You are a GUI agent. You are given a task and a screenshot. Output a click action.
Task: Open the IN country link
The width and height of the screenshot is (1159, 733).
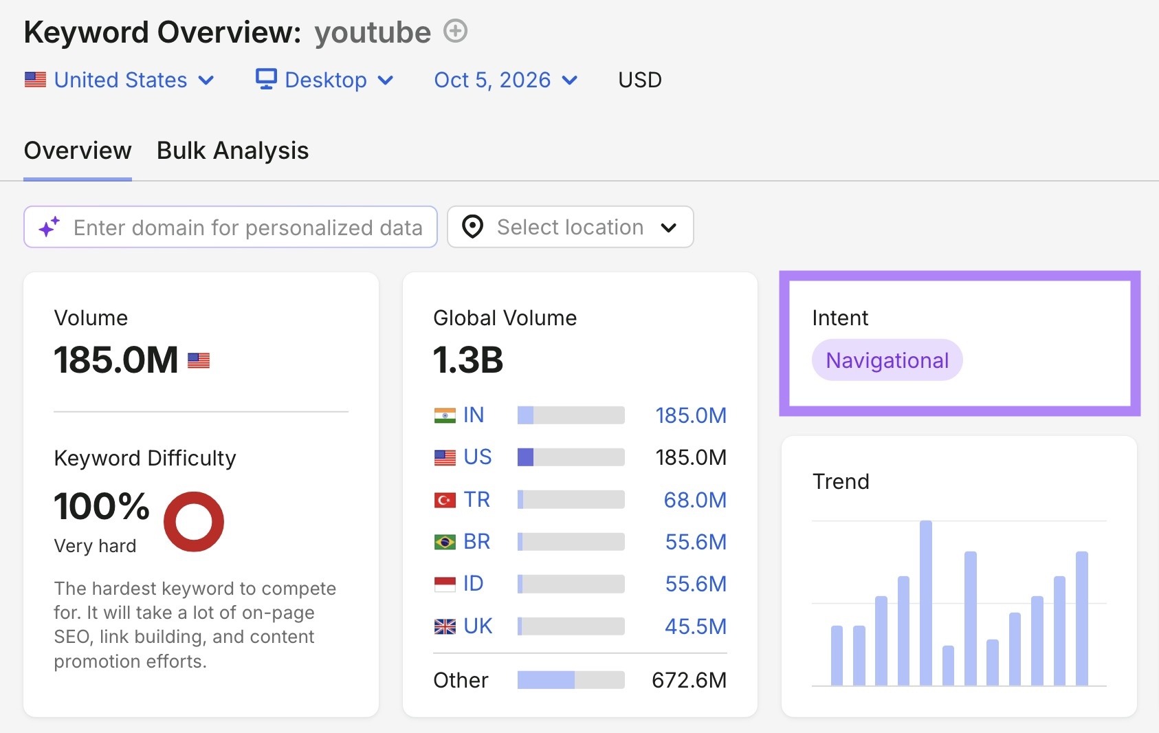pyautogui.click(x=474, y=415)
